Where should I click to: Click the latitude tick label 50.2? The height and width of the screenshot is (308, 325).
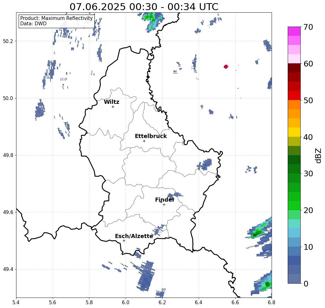[8, 41]
